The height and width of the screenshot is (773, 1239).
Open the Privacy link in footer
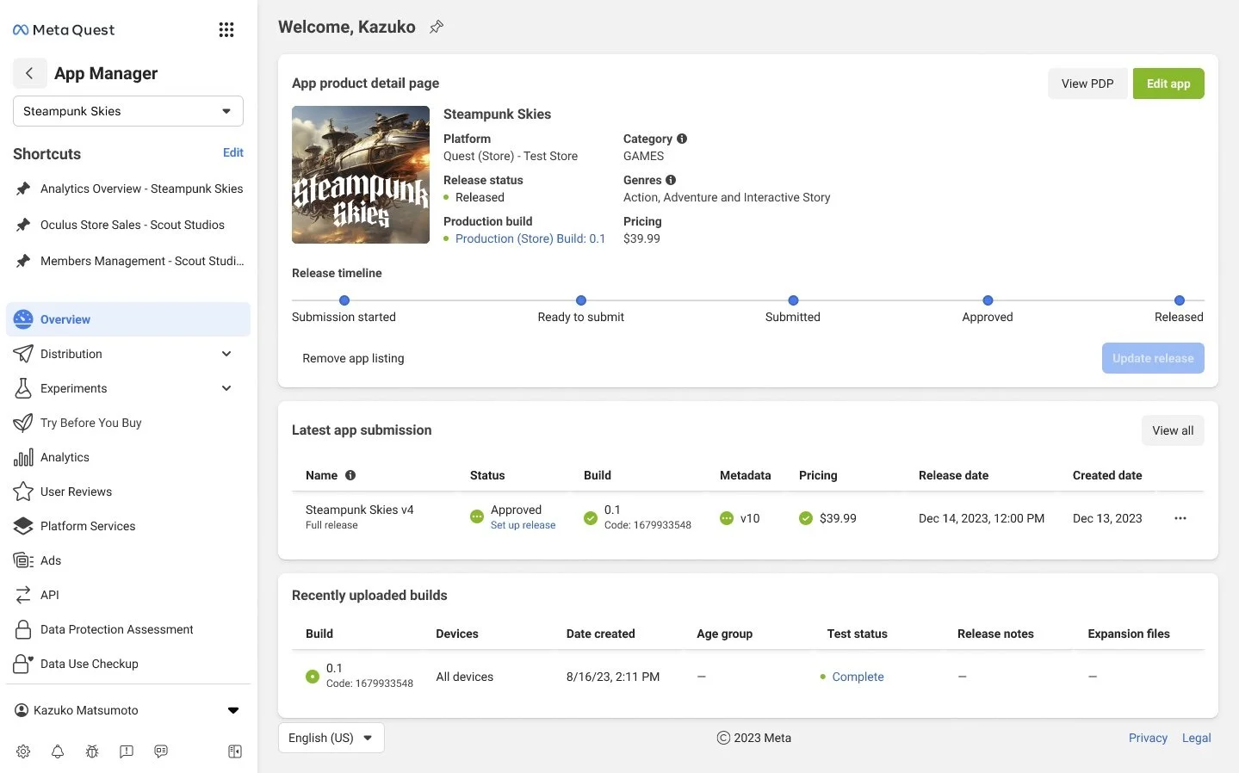(x=1148, y=738)
